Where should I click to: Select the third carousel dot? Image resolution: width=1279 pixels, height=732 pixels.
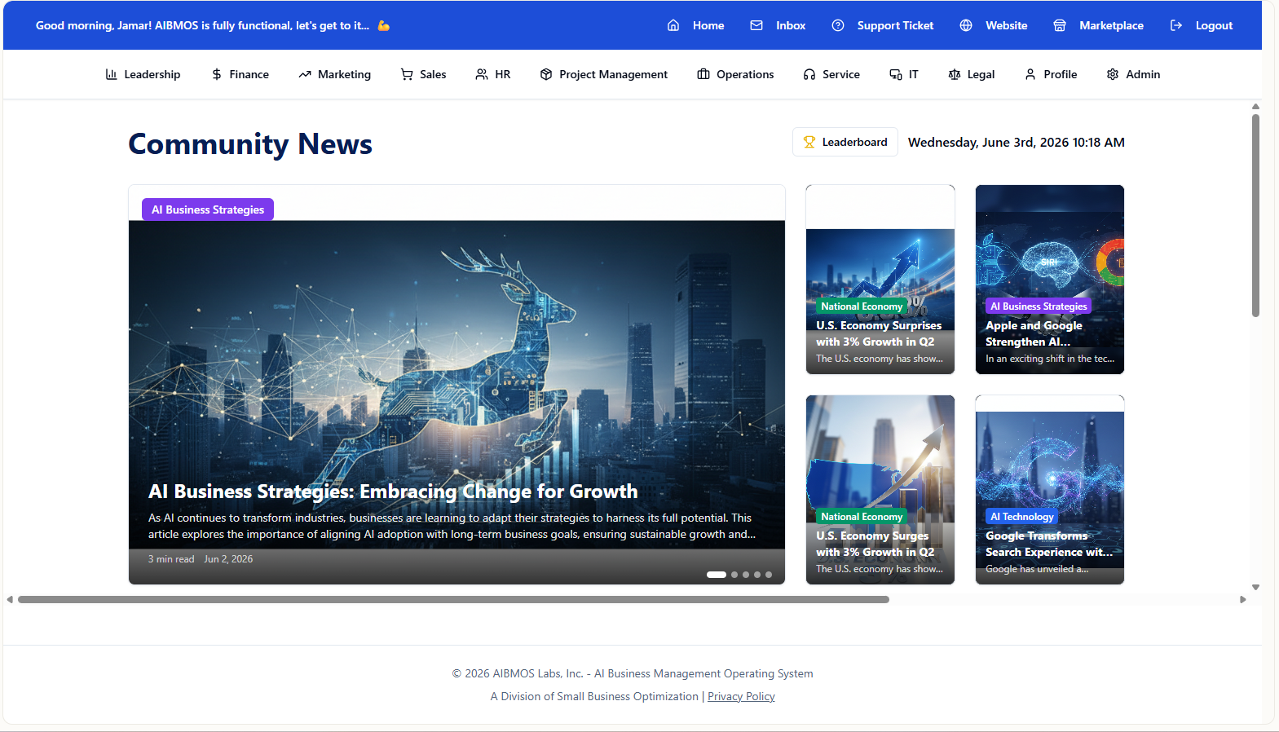[x=746, y=575]
